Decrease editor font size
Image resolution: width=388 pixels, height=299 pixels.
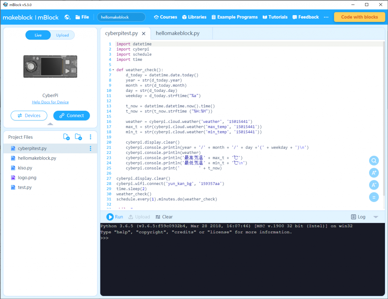374,185
